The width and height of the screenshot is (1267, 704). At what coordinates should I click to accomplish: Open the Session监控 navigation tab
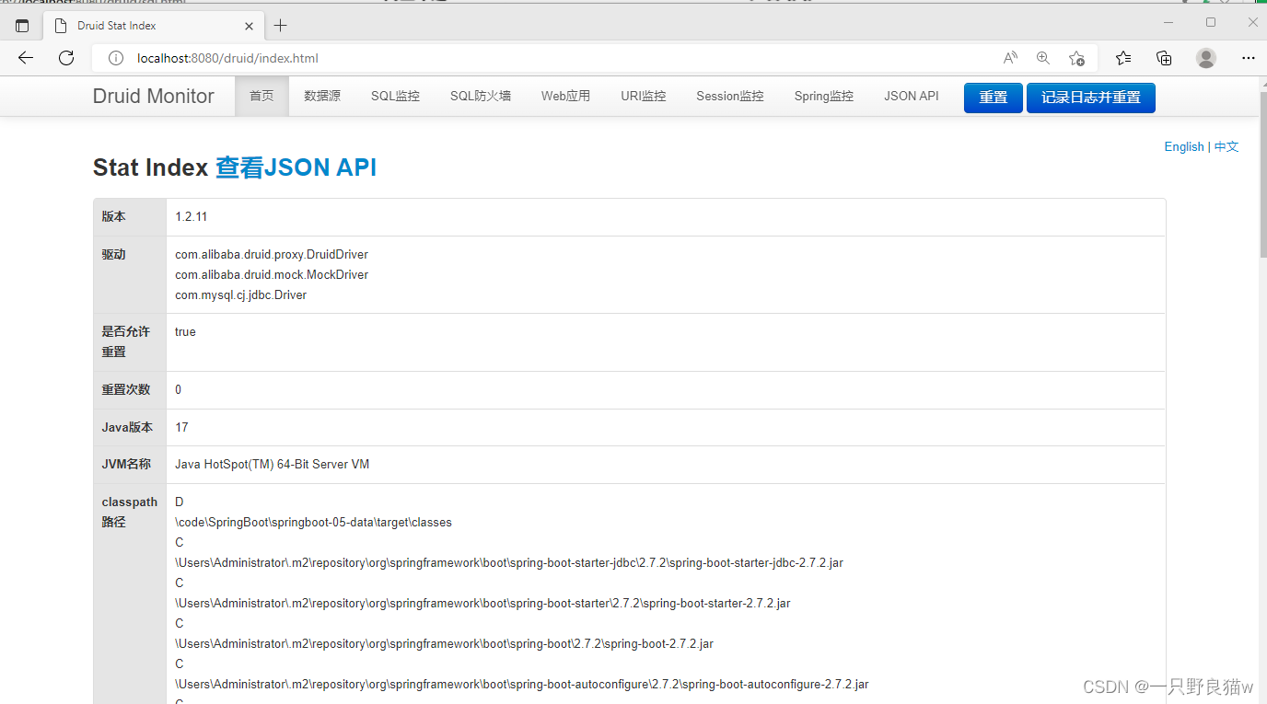coord(730,96)
